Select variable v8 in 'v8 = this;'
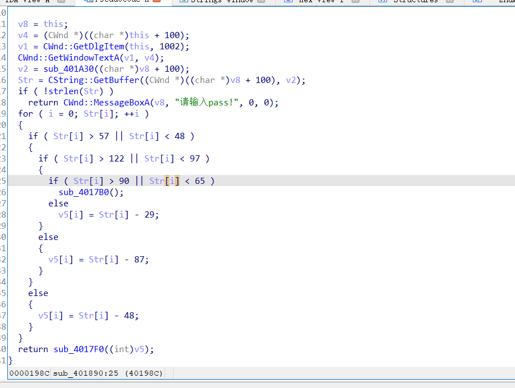 click(x=23, y=24)
